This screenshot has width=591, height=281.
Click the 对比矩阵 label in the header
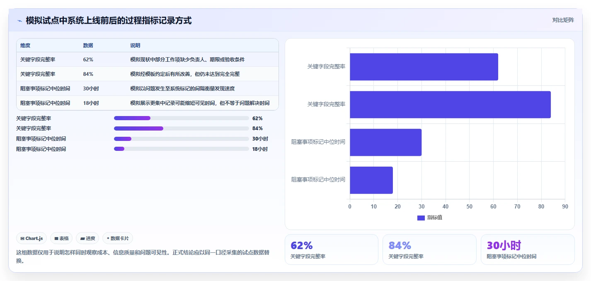563,20
